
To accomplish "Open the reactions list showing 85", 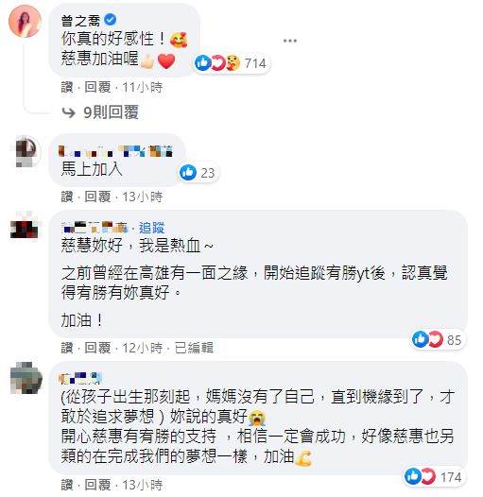I will (438, 339).
